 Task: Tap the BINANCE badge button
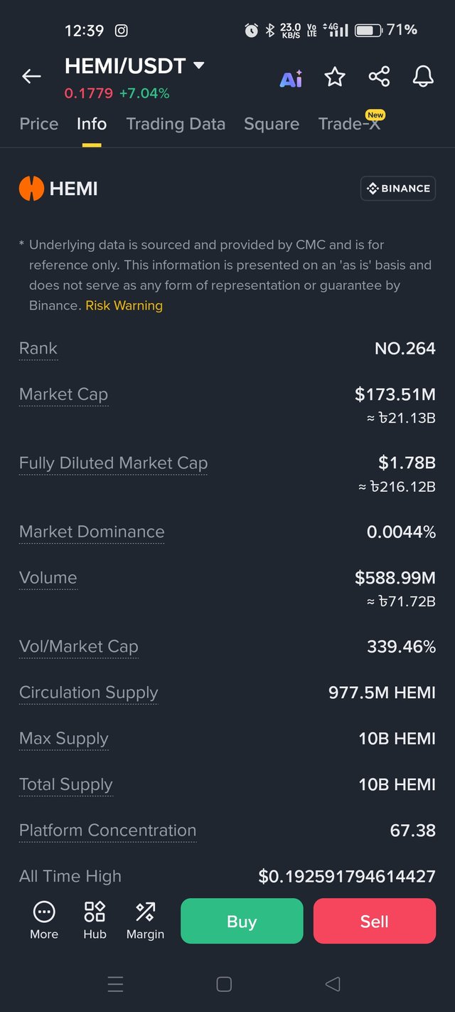coord(398,189)
